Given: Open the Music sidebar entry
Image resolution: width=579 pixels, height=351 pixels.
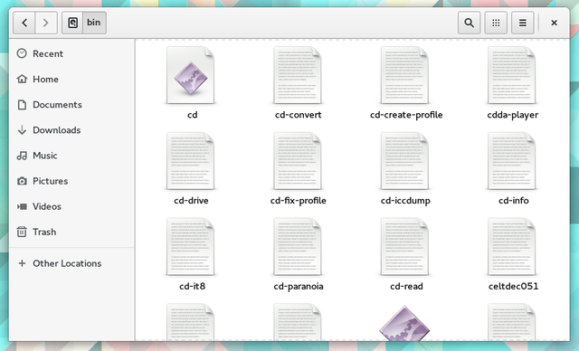Looking at the screenshot, I should coord(72,156).
